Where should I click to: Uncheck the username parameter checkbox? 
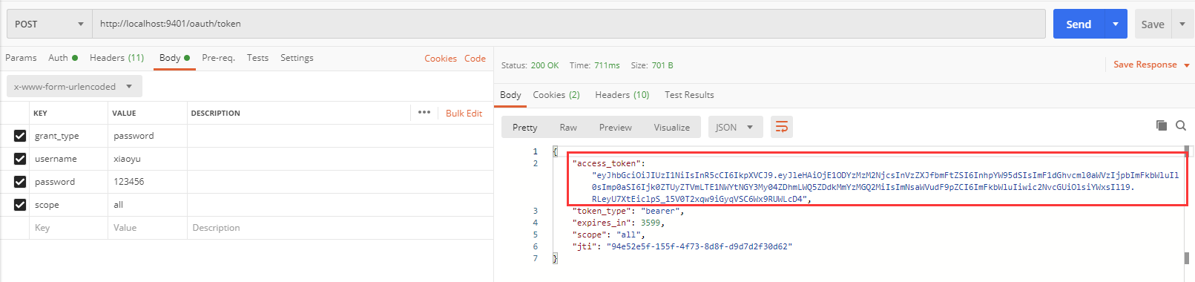20,159
